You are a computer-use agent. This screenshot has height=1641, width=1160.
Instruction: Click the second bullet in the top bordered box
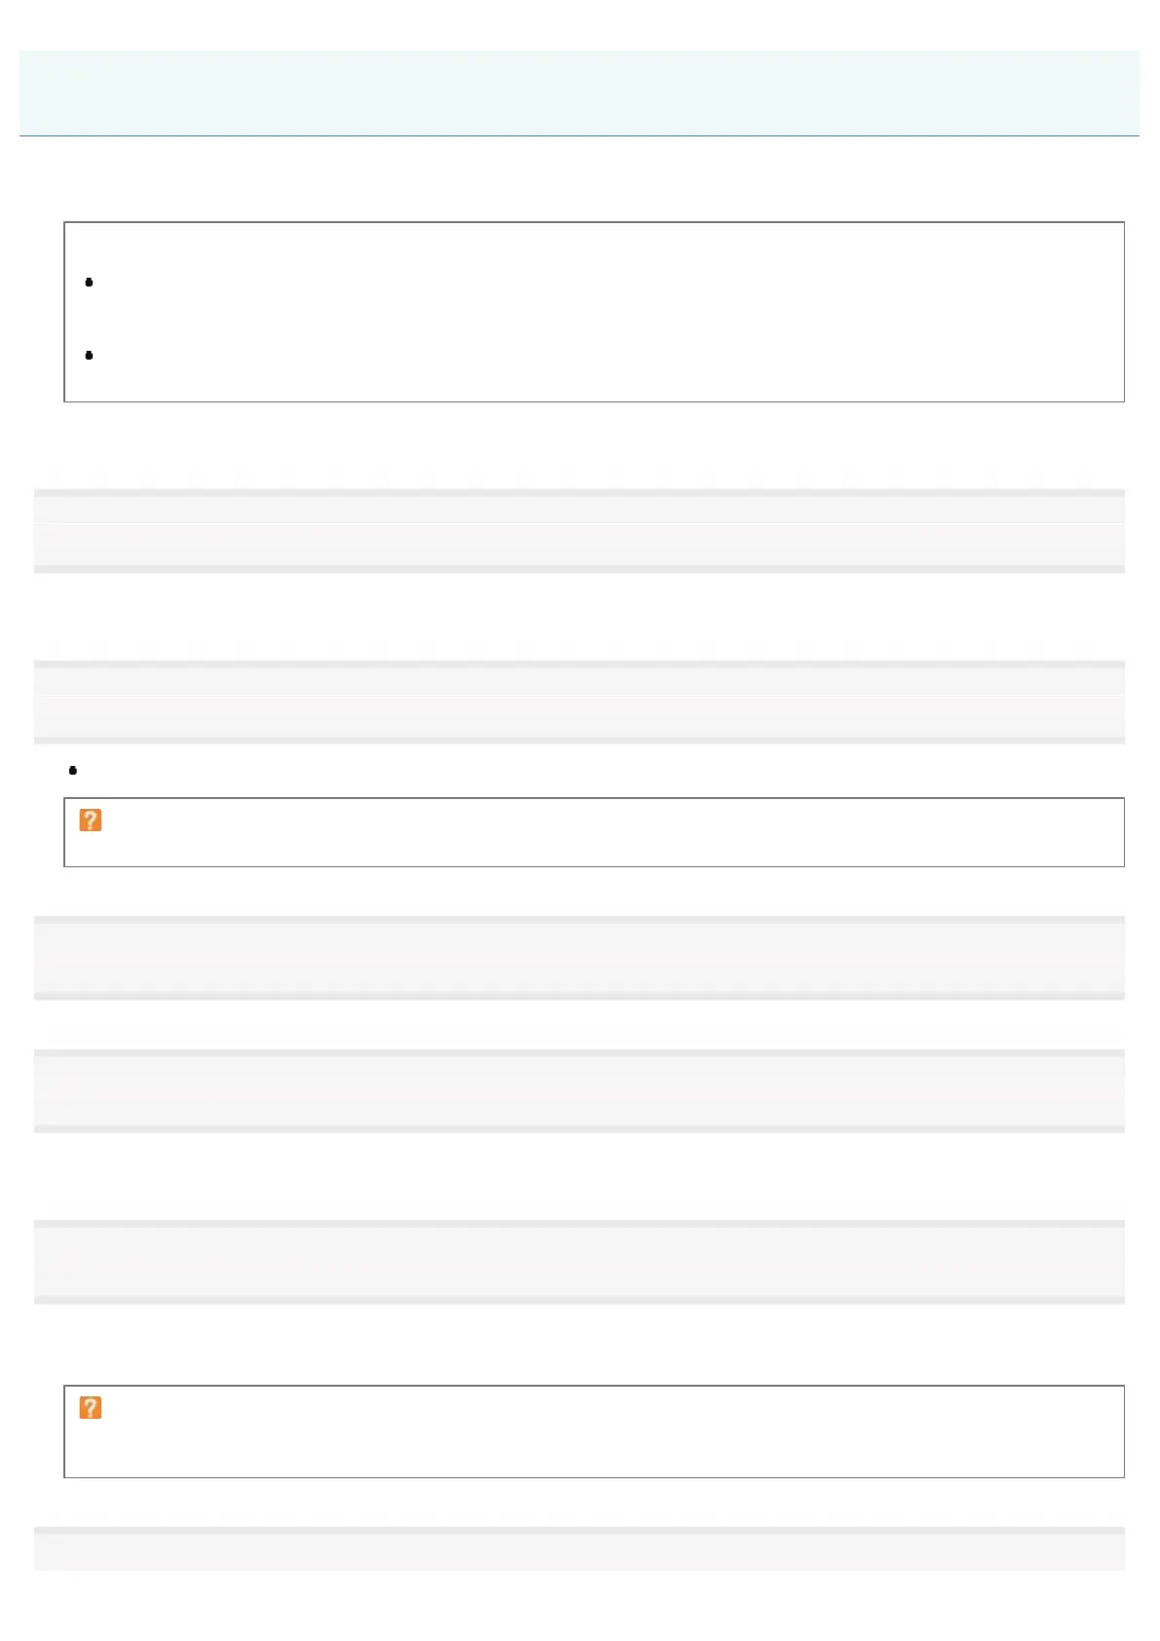point(89,356)
